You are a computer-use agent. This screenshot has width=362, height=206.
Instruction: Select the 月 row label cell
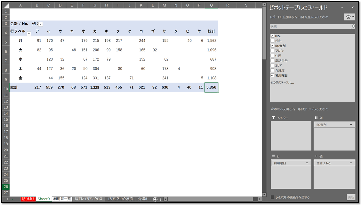point(20,41)
